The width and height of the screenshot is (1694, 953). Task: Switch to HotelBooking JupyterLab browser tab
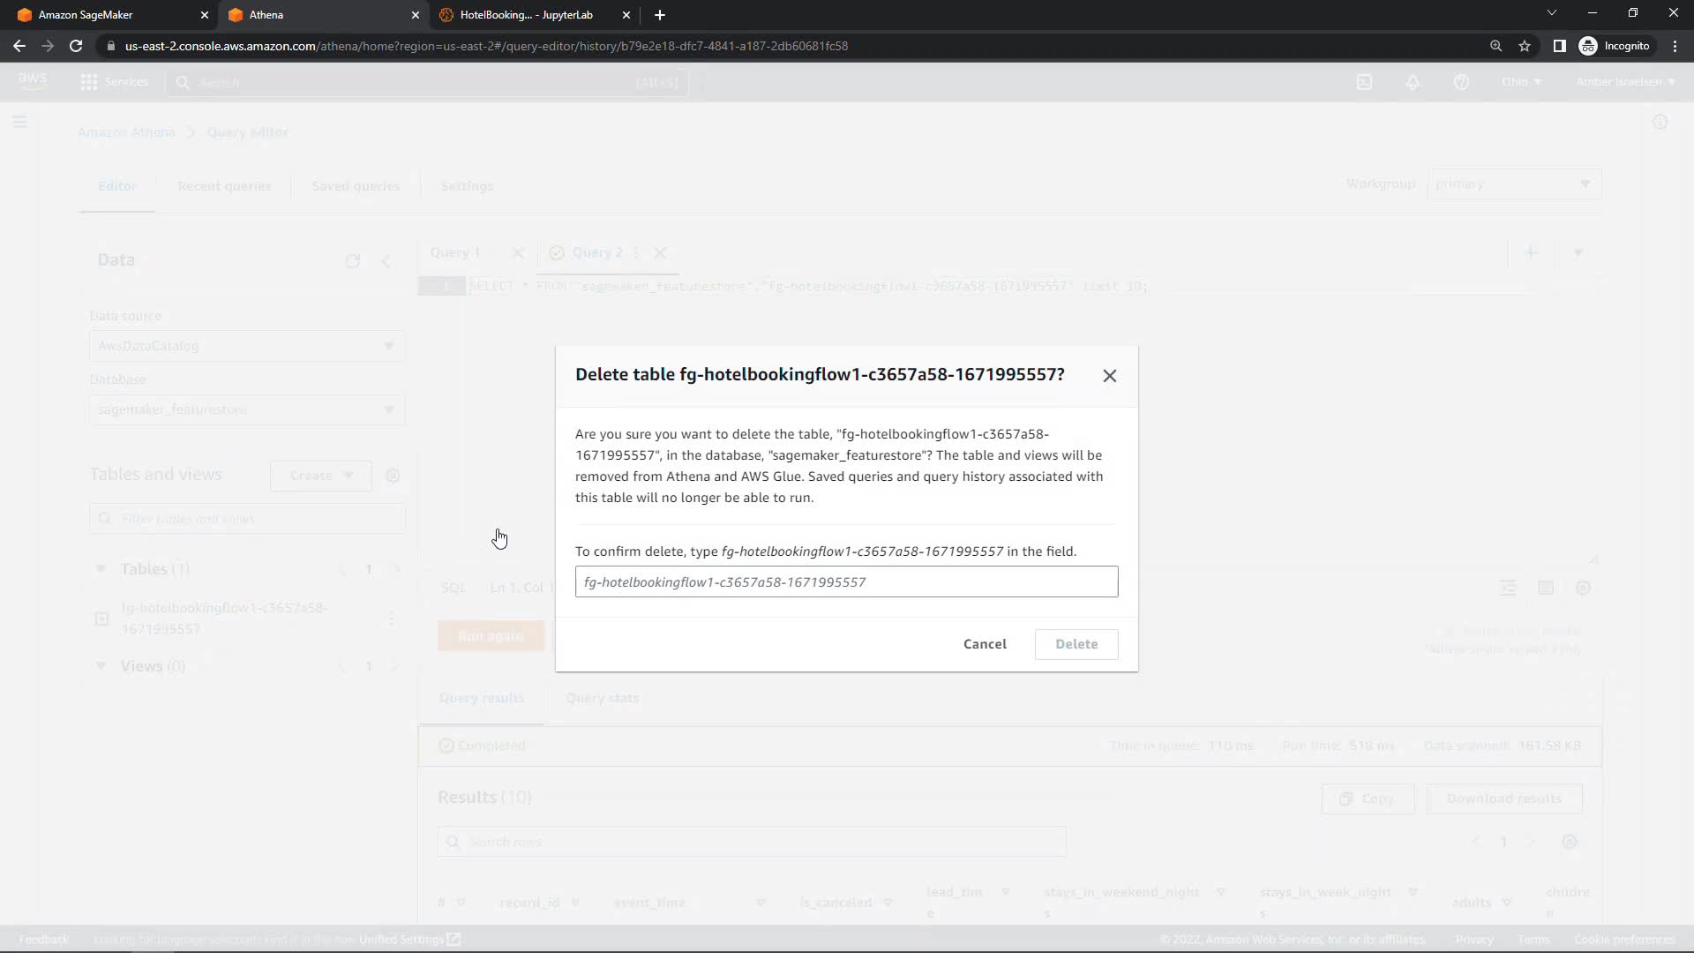tap(527, 15)
